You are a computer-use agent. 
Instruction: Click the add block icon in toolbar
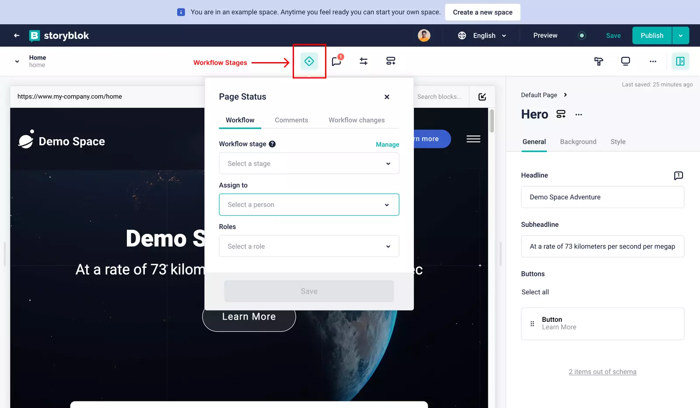tap(391, 61)
